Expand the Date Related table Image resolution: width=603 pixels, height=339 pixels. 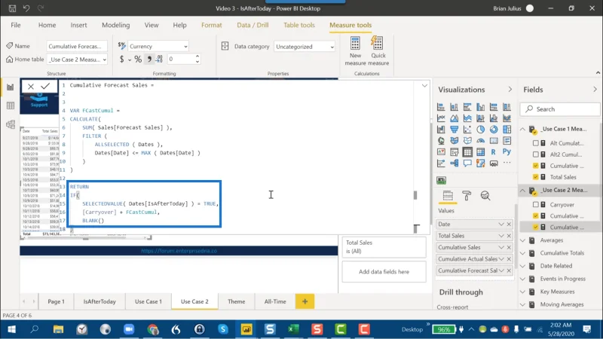(x=522, y=266)
